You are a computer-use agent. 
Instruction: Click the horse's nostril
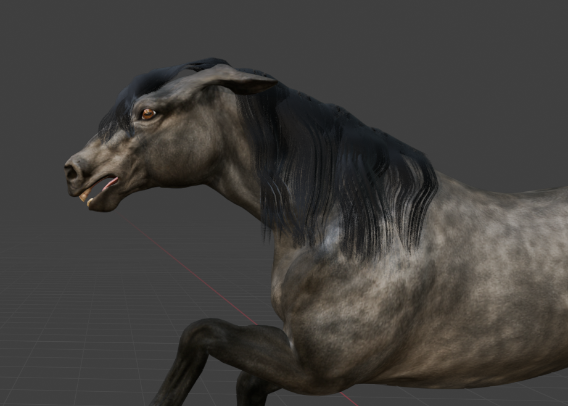(x=72, y=173)
